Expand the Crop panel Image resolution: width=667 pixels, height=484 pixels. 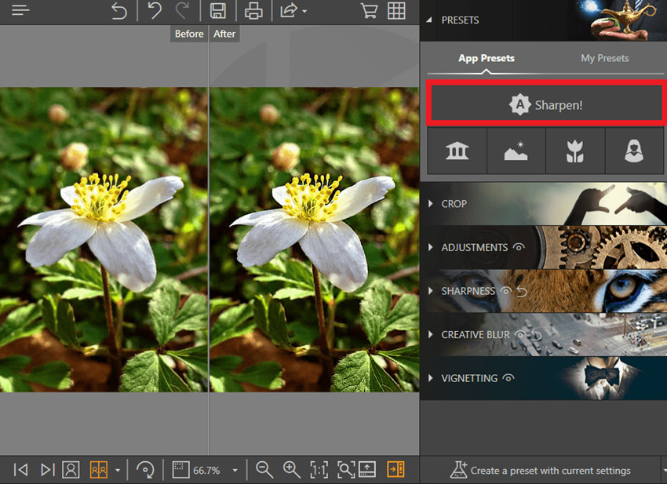click(x=454, y=203)
